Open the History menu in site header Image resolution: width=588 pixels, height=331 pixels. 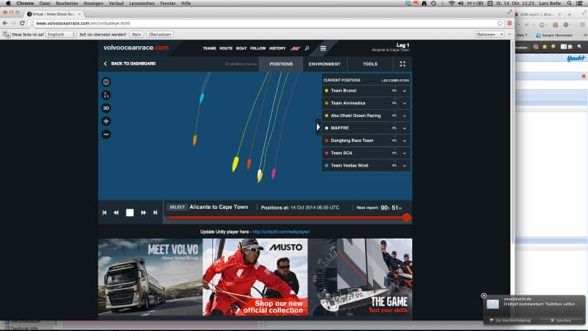[x=277, y=49]
